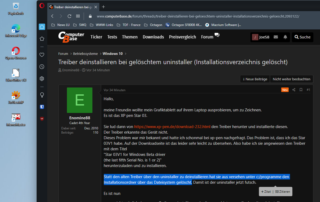The height and width of the screenshot is (202, 320).
Task: Open the Forum nav item
Action: point(207,37)
